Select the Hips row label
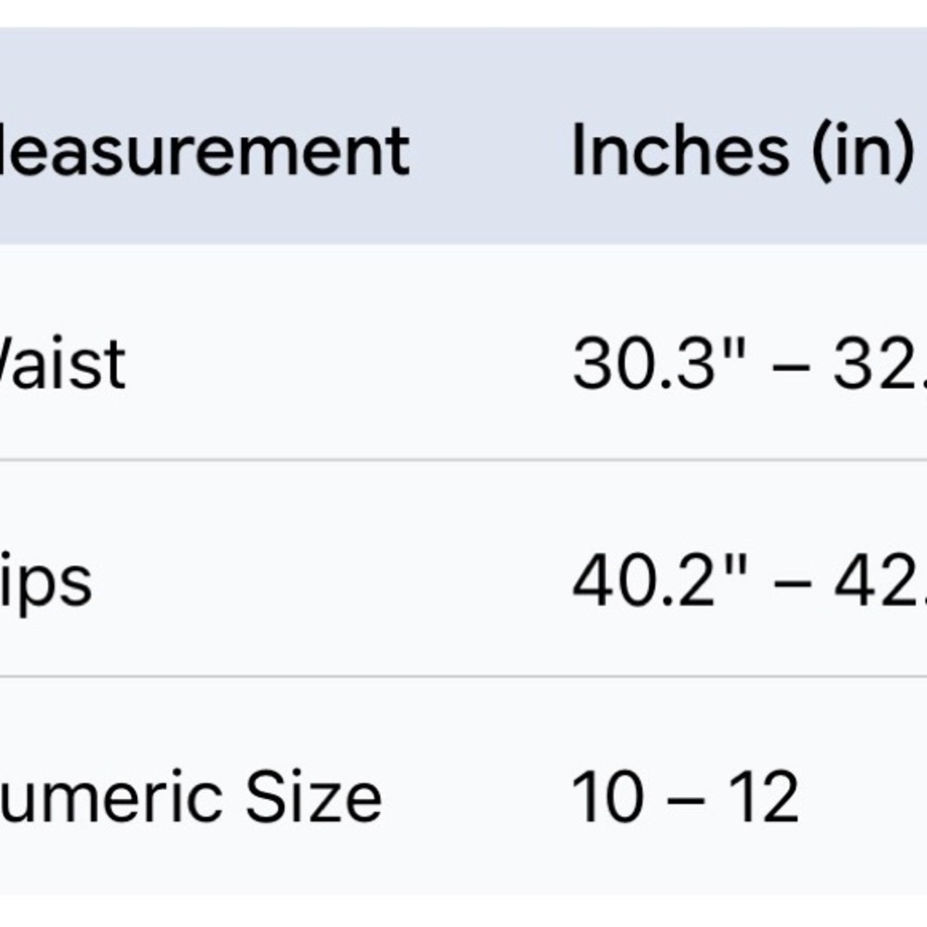This screenshot has height=927, width=927. coord(46,582)
